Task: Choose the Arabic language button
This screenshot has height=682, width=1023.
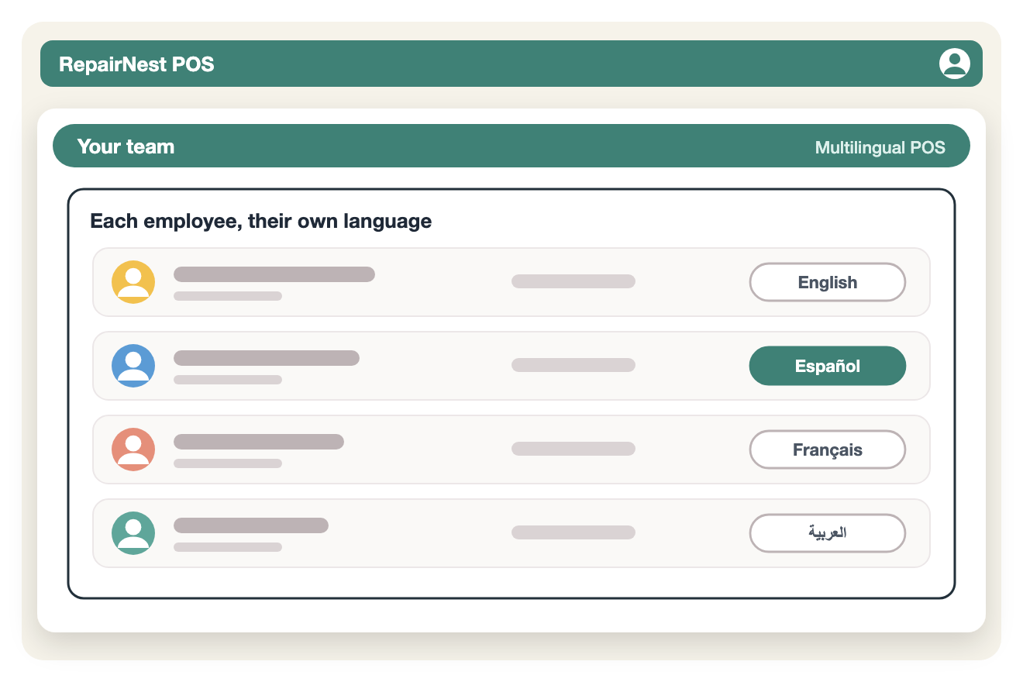Action: [828, 533]
